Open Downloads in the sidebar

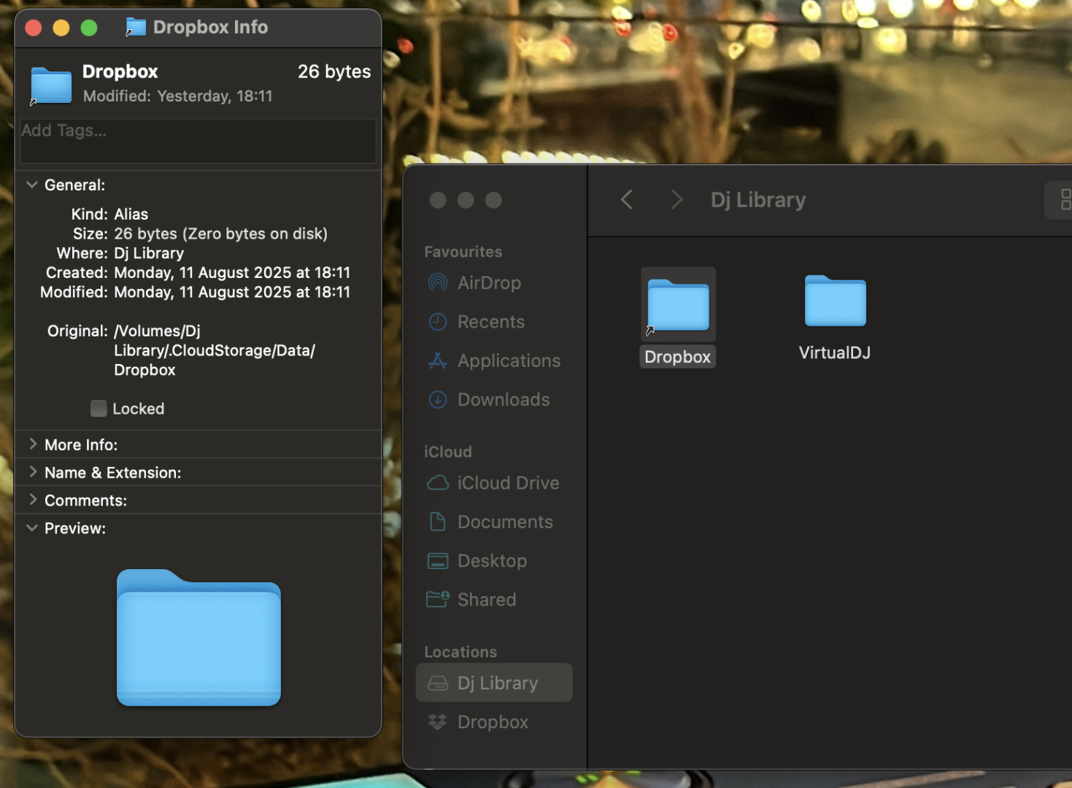(x=494, y=399)
